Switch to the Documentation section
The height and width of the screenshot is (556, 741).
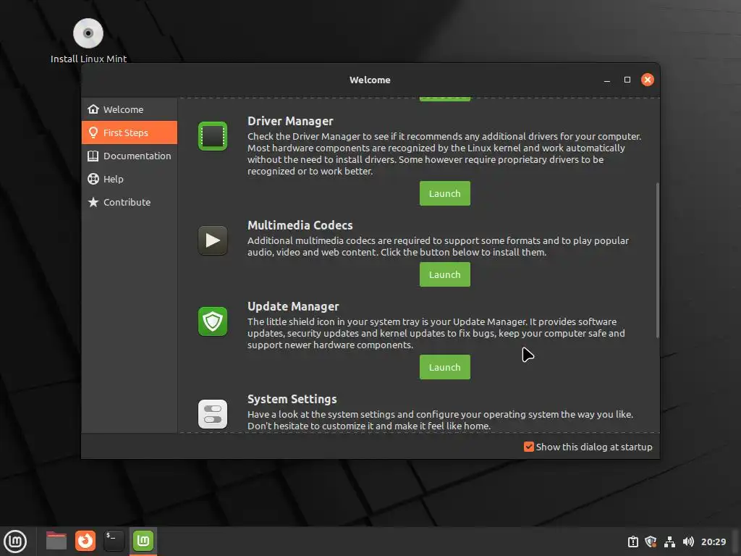tap(130, 156)
